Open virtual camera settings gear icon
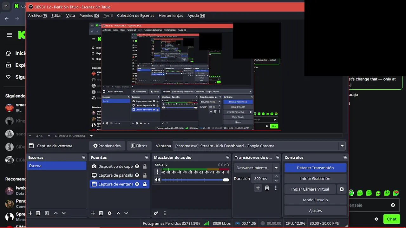The height and width of the screenshot is (228, 406). coord(342,189)
